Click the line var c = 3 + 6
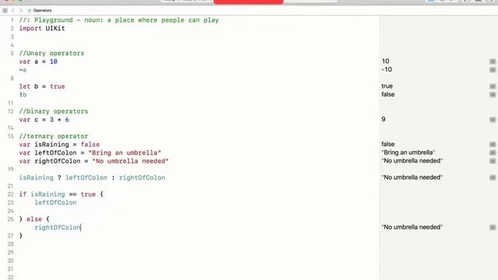The width and height of the screenshot is (498, 280). [44, 119]
